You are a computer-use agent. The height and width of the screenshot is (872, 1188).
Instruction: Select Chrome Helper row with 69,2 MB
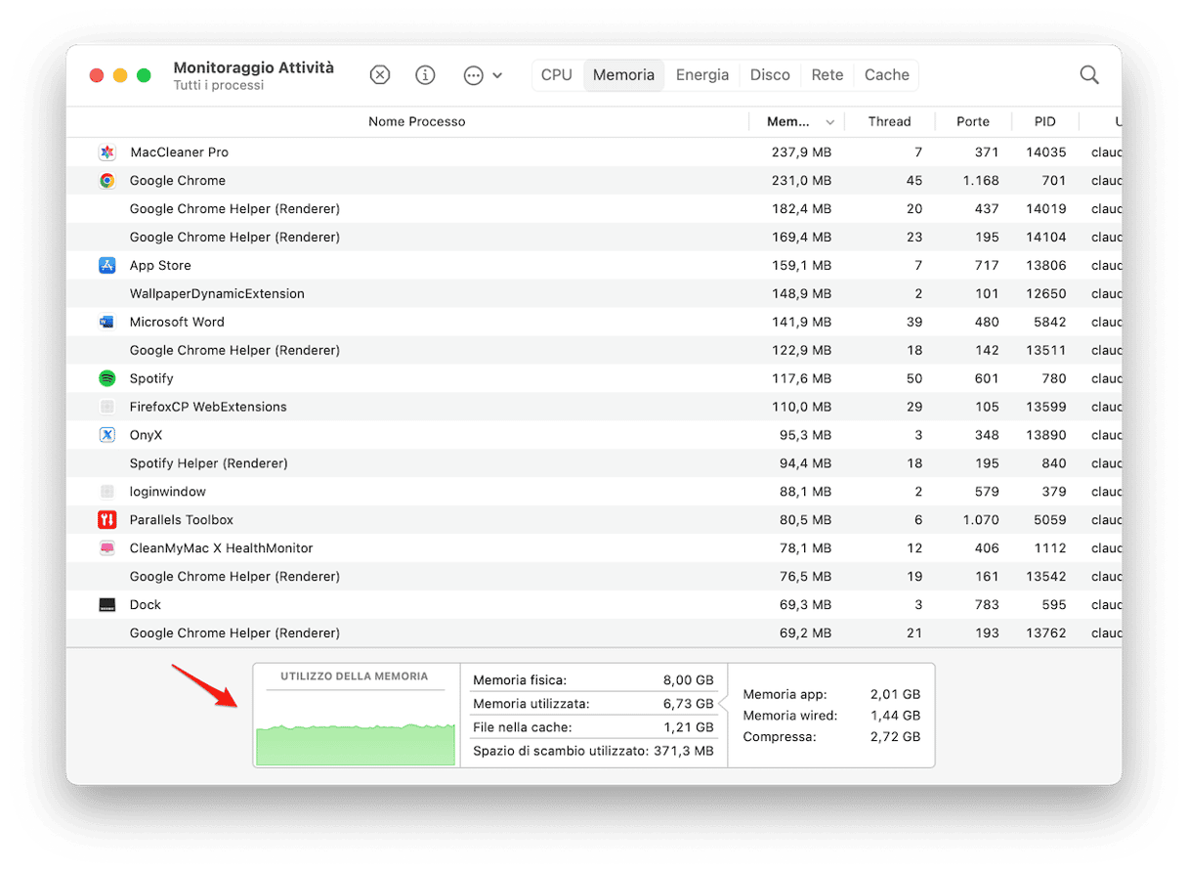pos(594,633)
